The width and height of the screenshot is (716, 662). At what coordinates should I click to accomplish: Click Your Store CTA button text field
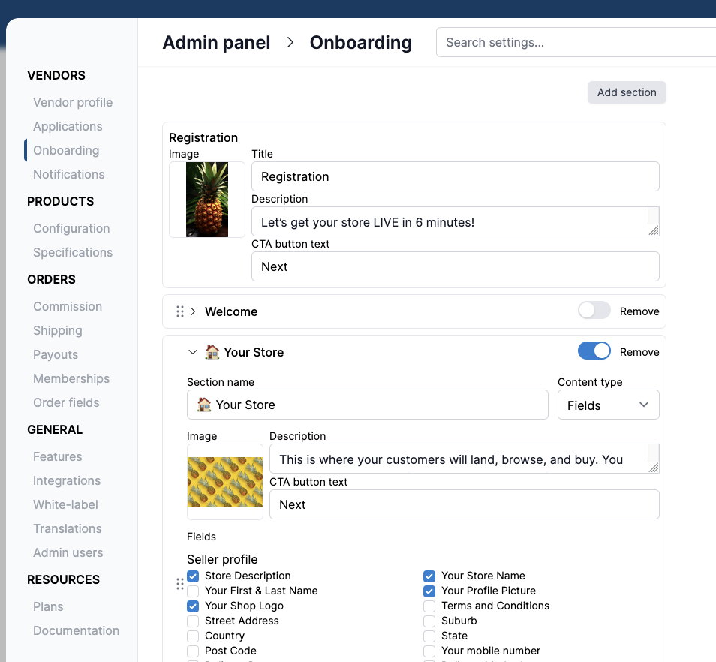(465, 504)
